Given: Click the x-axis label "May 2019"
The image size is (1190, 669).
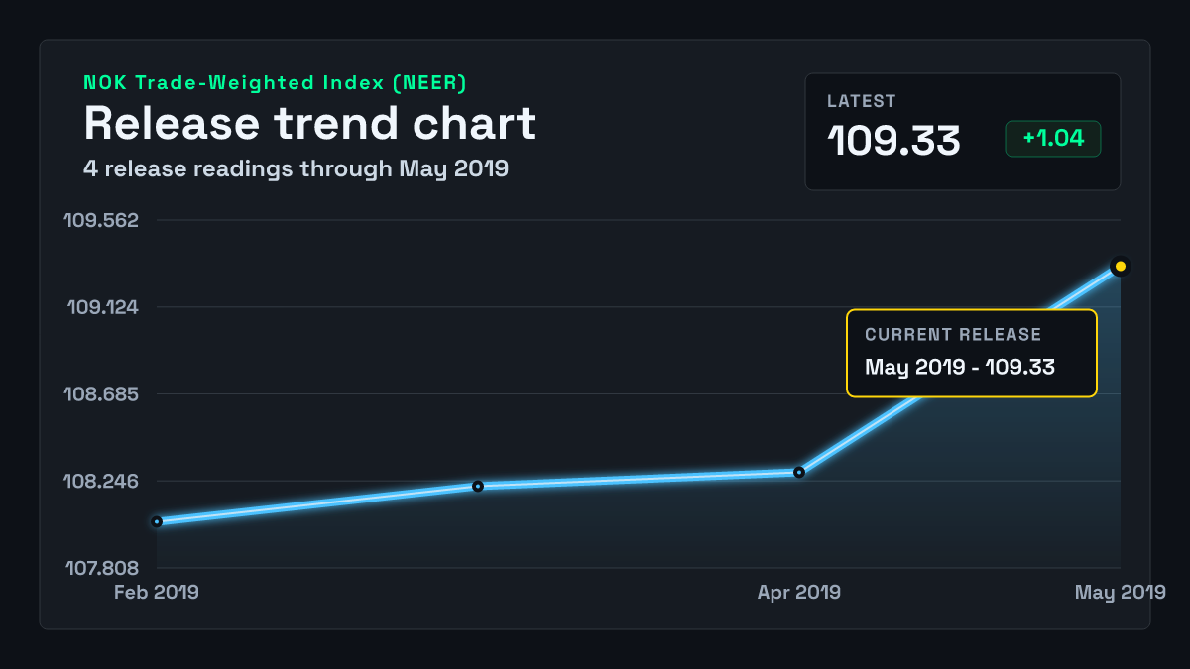Looking at the screenshot, I should point(1121,593).
